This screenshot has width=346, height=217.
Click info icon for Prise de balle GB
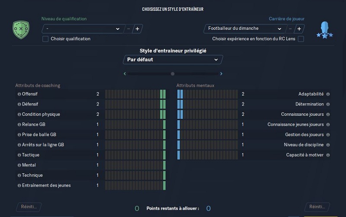pyautogui.click(x=19, y=135)
